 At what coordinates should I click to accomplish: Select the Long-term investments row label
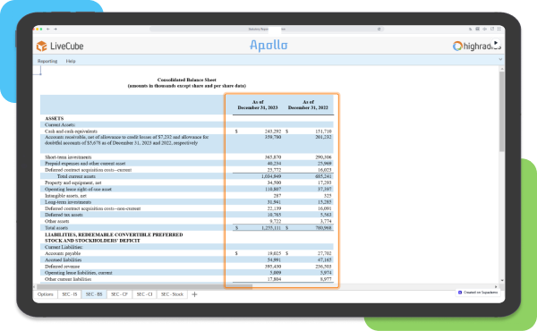68,202
